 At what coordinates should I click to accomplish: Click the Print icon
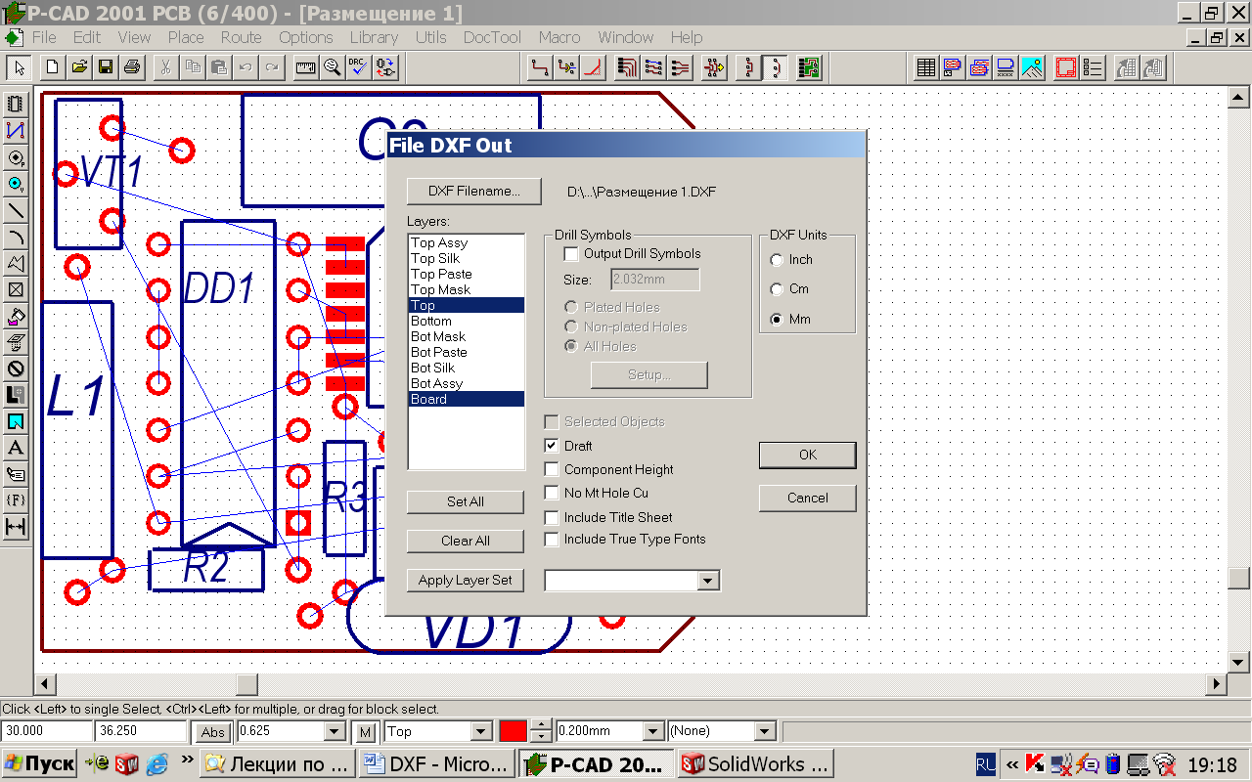(131, 67)
